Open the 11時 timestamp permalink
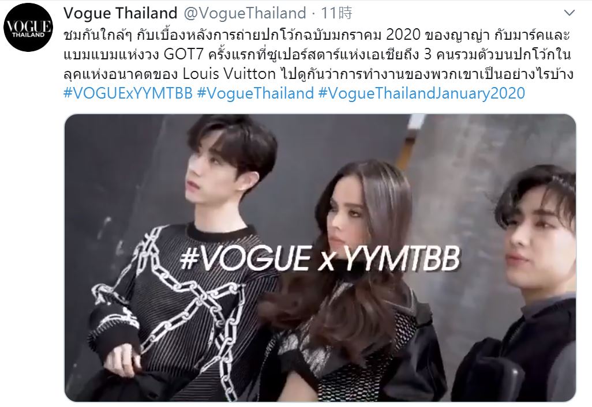The width and height of the screenshot is (592, 407). [336, 13]
